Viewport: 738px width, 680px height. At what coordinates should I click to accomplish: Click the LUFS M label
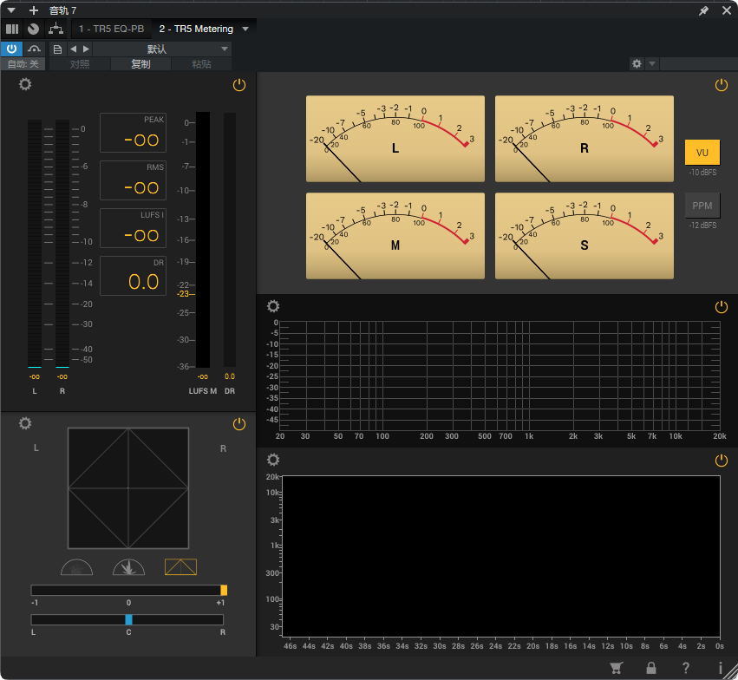pos(203,391)
